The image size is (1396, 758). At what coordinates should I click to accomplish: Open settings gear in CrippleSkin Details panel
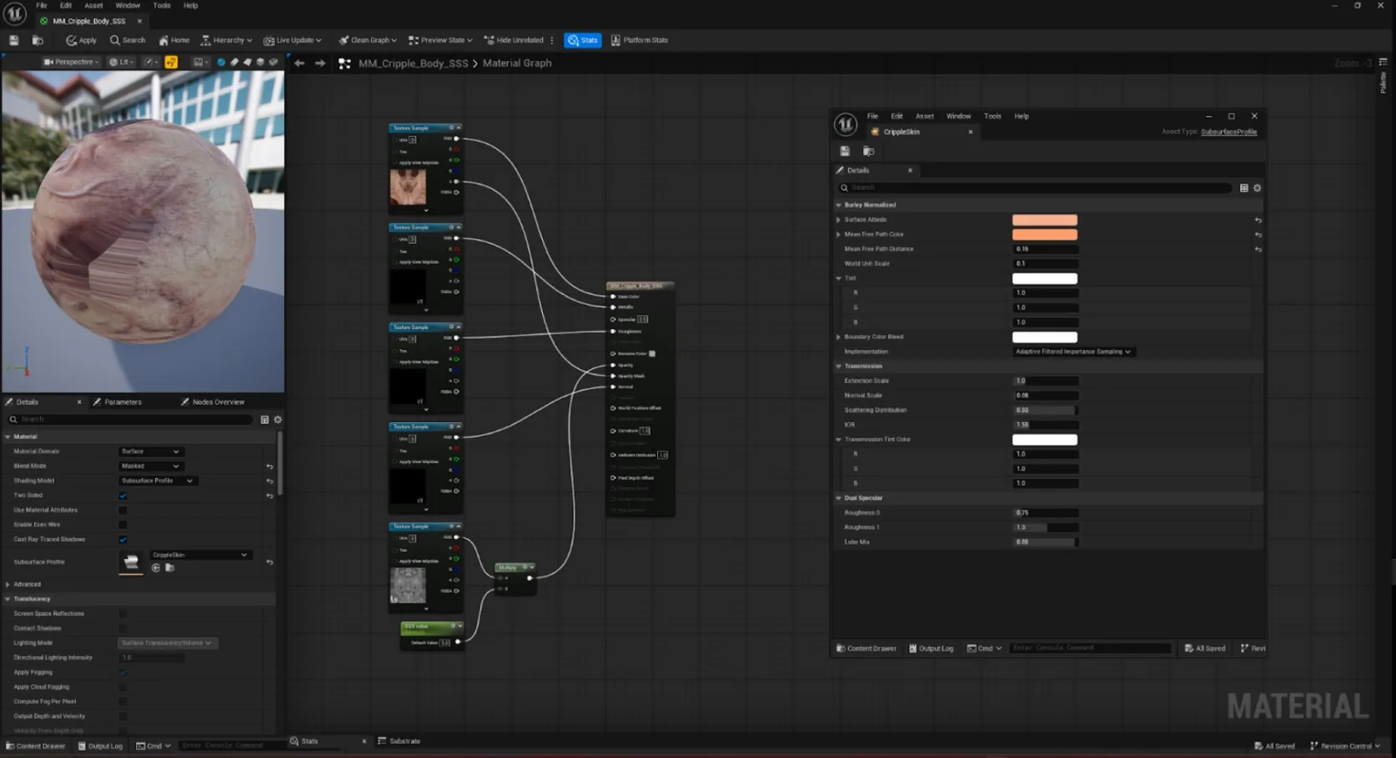pos(1258,188)
